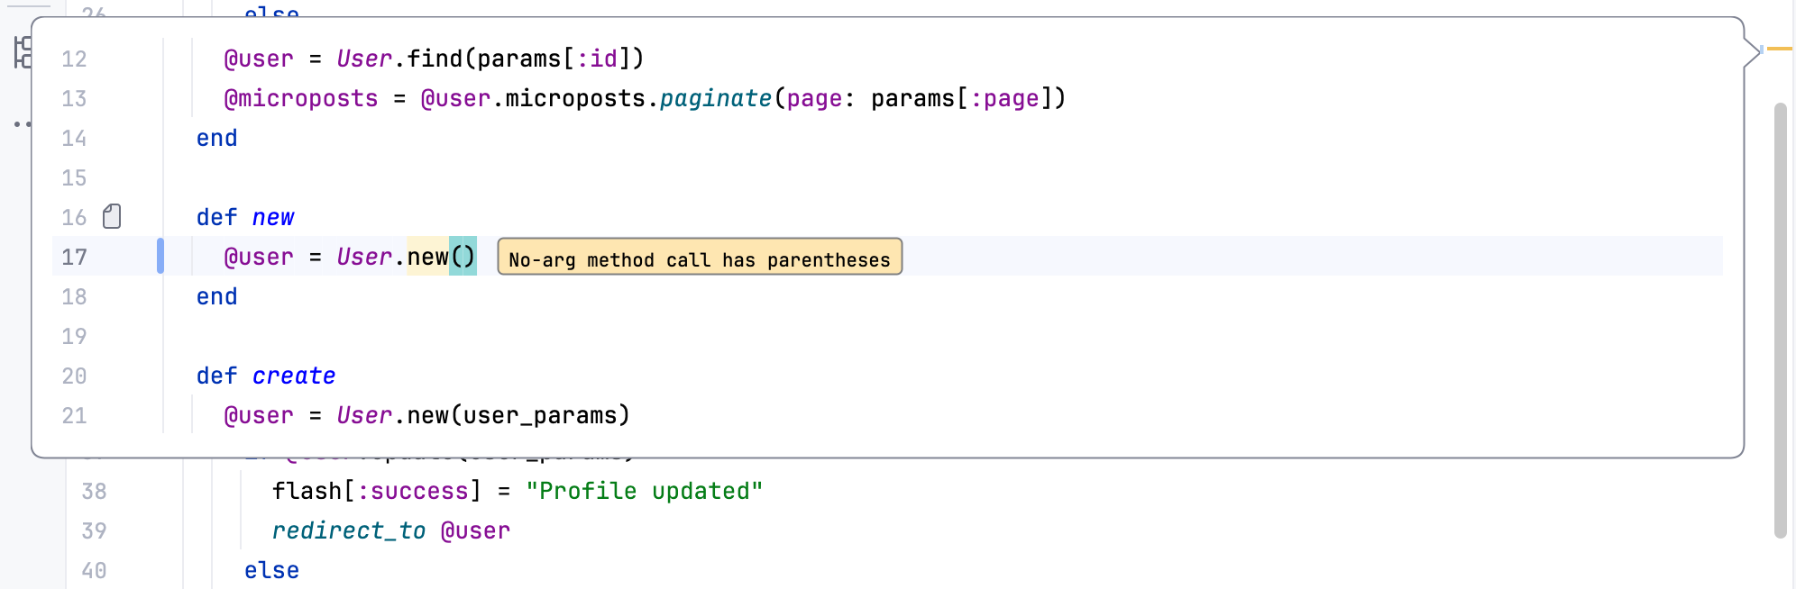Click the "Profile updated" string
1796x589 pixels.
644,491
